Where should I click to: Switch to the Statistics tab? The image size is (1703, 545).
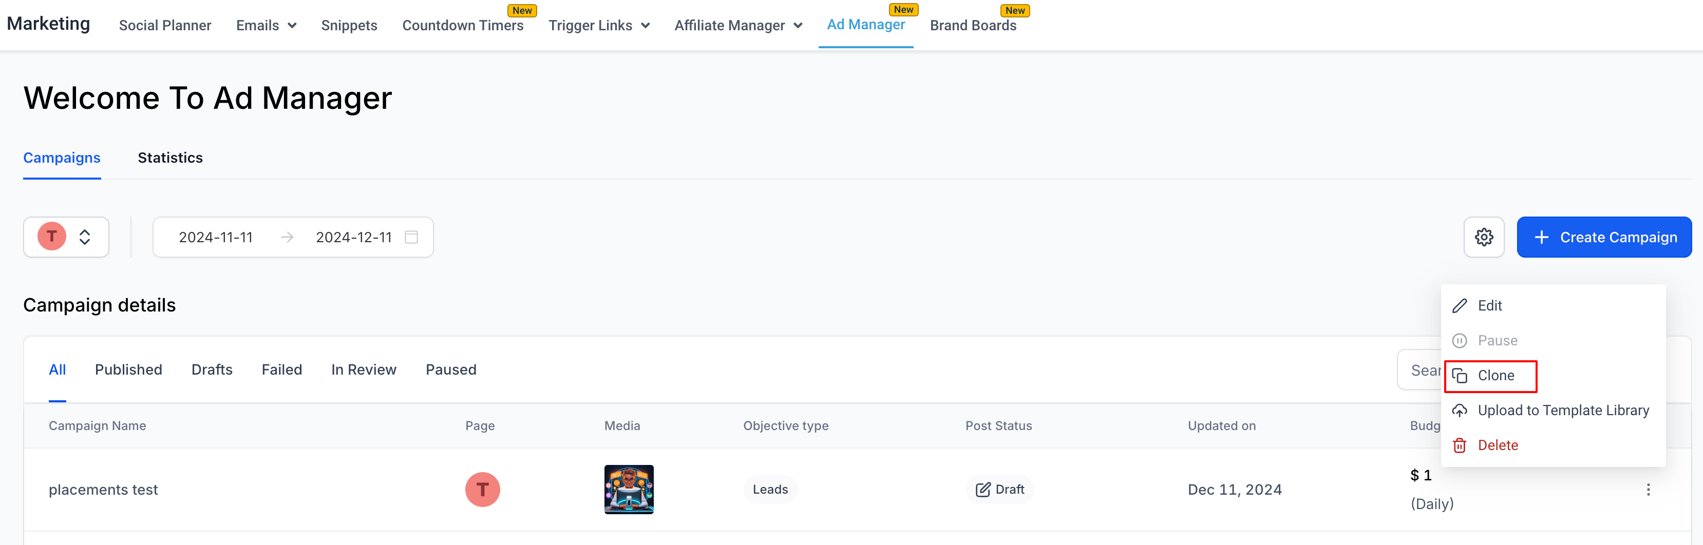[170, 158]
